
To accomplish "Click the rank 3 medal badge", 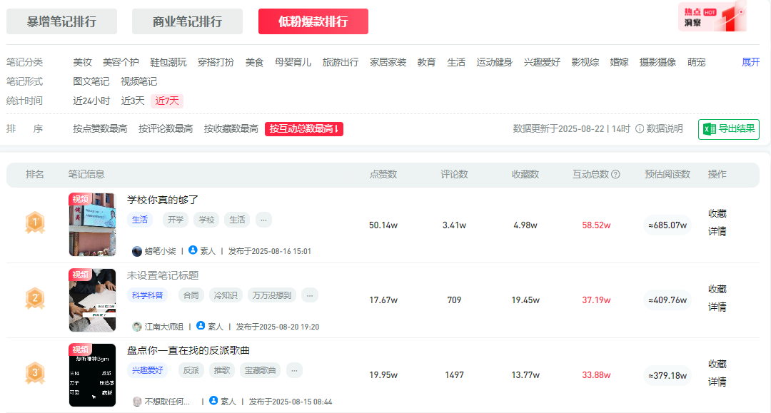I will (35, 373).
